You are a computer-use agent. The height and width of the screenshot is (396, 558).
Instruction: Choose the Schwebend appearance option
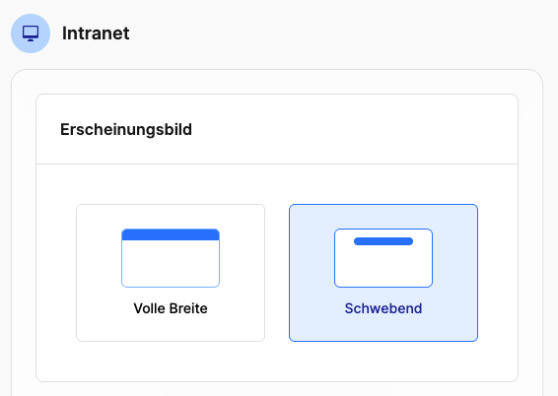[384, 273]
